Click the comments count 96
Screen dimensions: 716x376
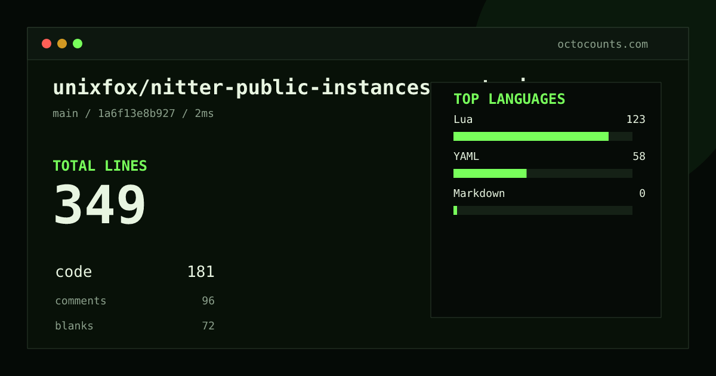tap(208, 301)
